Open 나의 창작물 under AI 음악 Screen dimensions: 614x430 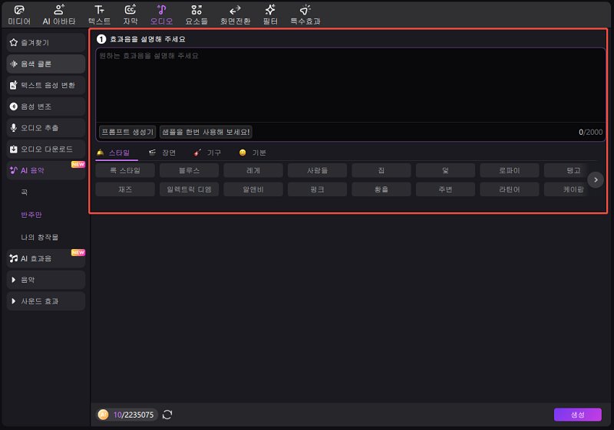tap(40, 238)
